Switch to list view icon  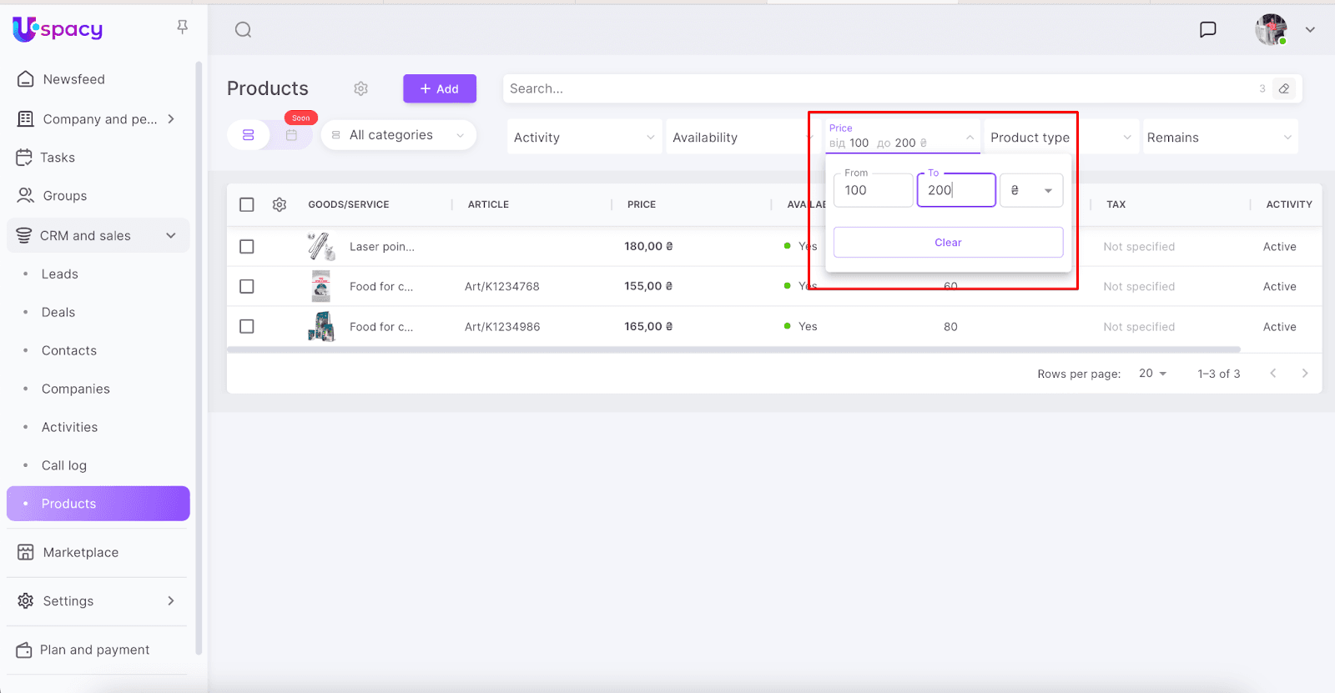[249, 135]
